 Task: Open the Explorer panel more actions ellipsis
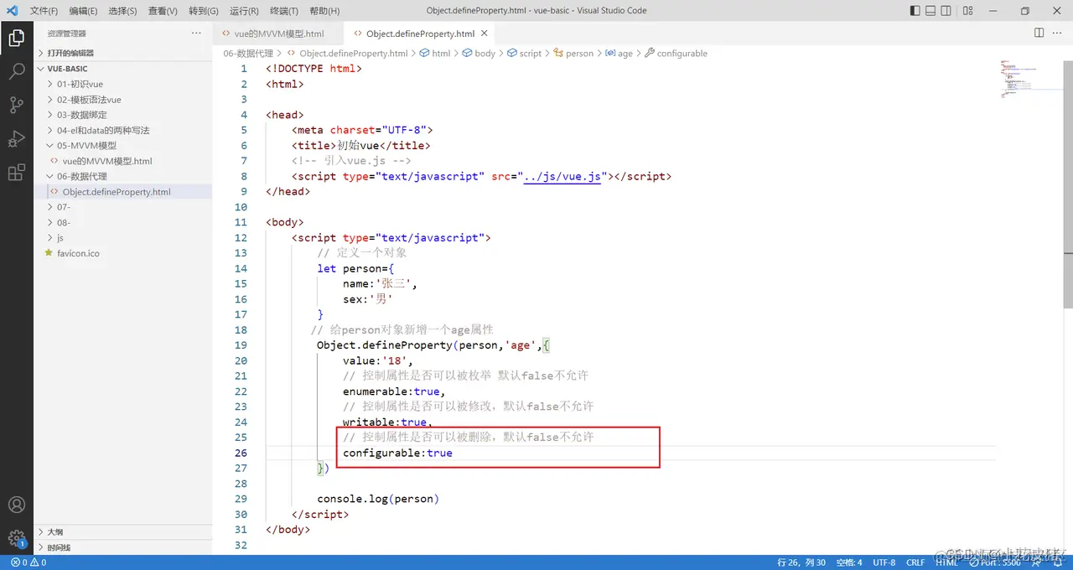pyautogui.click(x=196, y=33)
